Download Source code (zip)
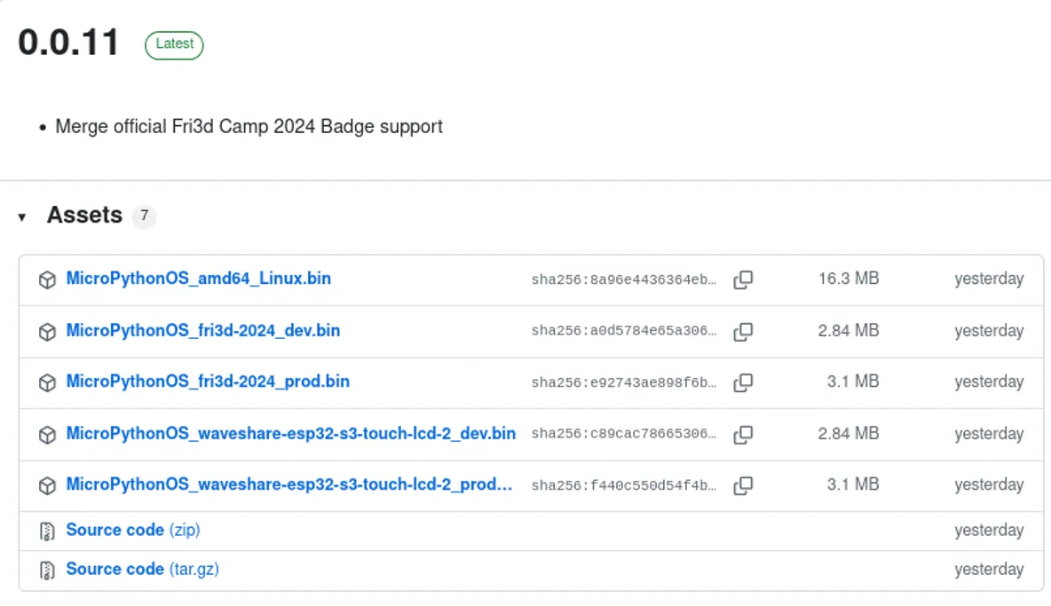 pyautogui.click(x=132, y=530)
